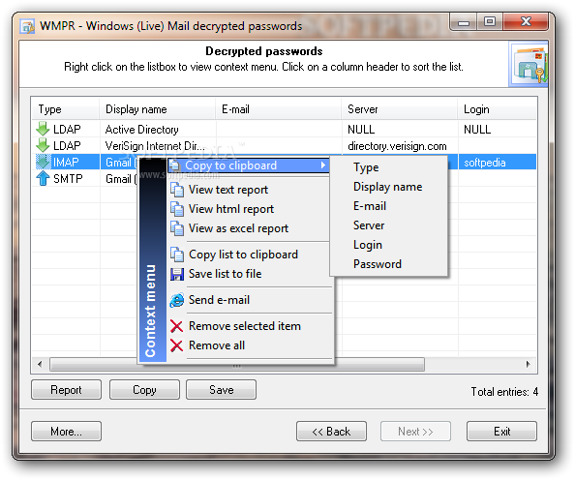Click the View html report document icon
Screen dimensions: 575x480
point(177,209)
